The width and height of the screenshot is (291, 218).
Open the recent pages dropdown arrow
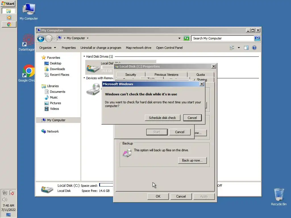54,39
